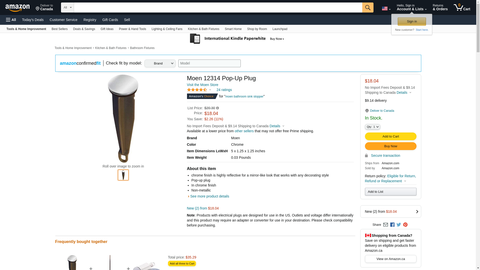Share on Twitter icon
Image resolution: width=480 pixels, height=270 pixels.
(x=399, y=224)
